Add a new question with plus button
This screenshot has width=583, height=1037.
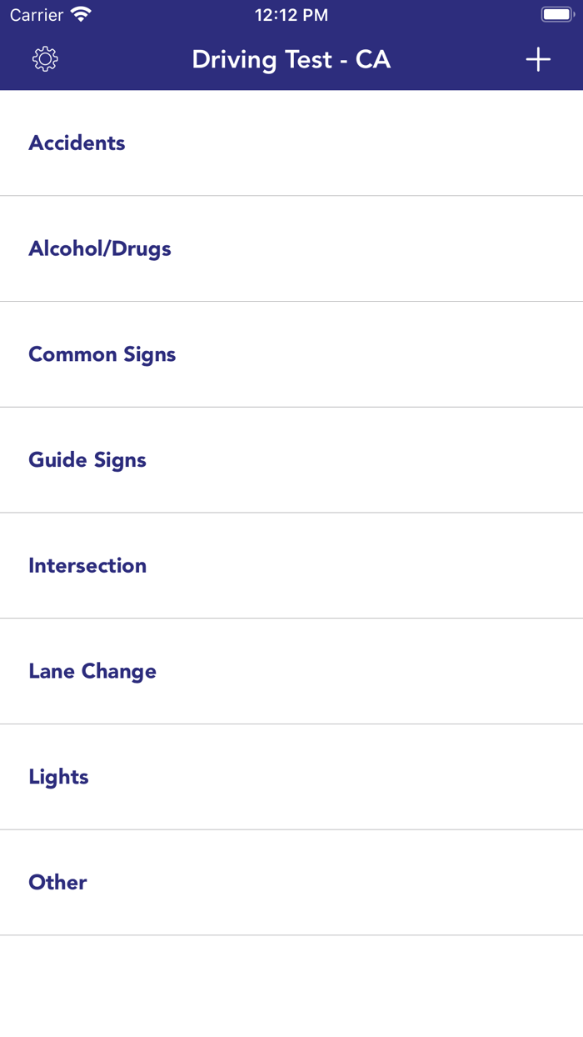538,59
